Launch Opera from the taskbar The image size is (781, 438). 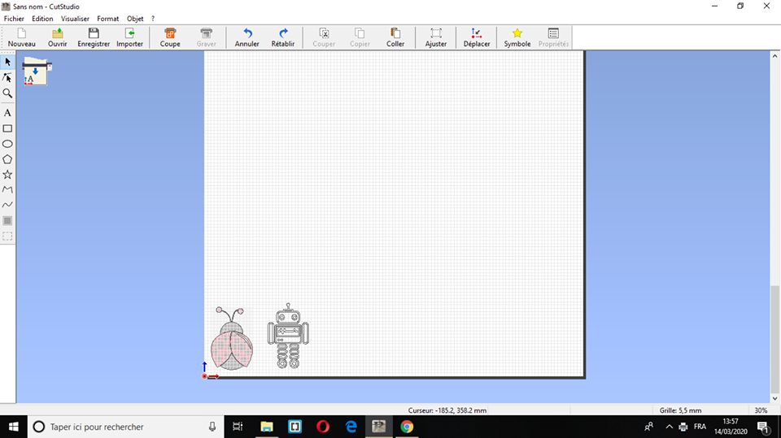point(323,427)
